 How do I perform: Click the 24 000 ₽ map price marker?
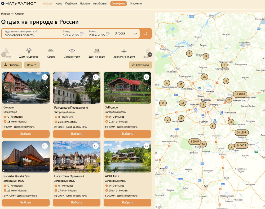click(x=241, y=146)
